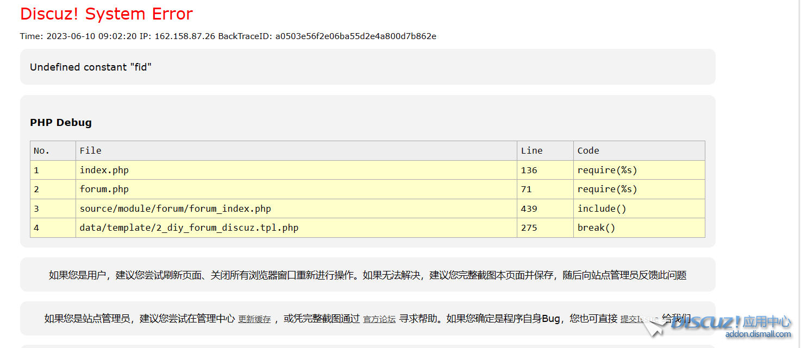This screenshot has height=348, width=801.
Task: Click the Discuz! System Error heading
Action: coord(107,14)
